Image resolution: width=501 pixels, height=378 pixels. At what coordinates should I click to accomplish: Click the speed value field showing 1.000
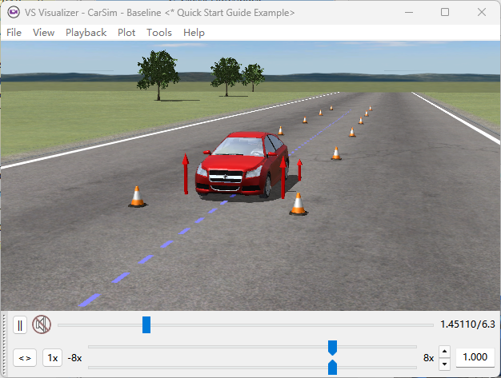coord(475,358)
